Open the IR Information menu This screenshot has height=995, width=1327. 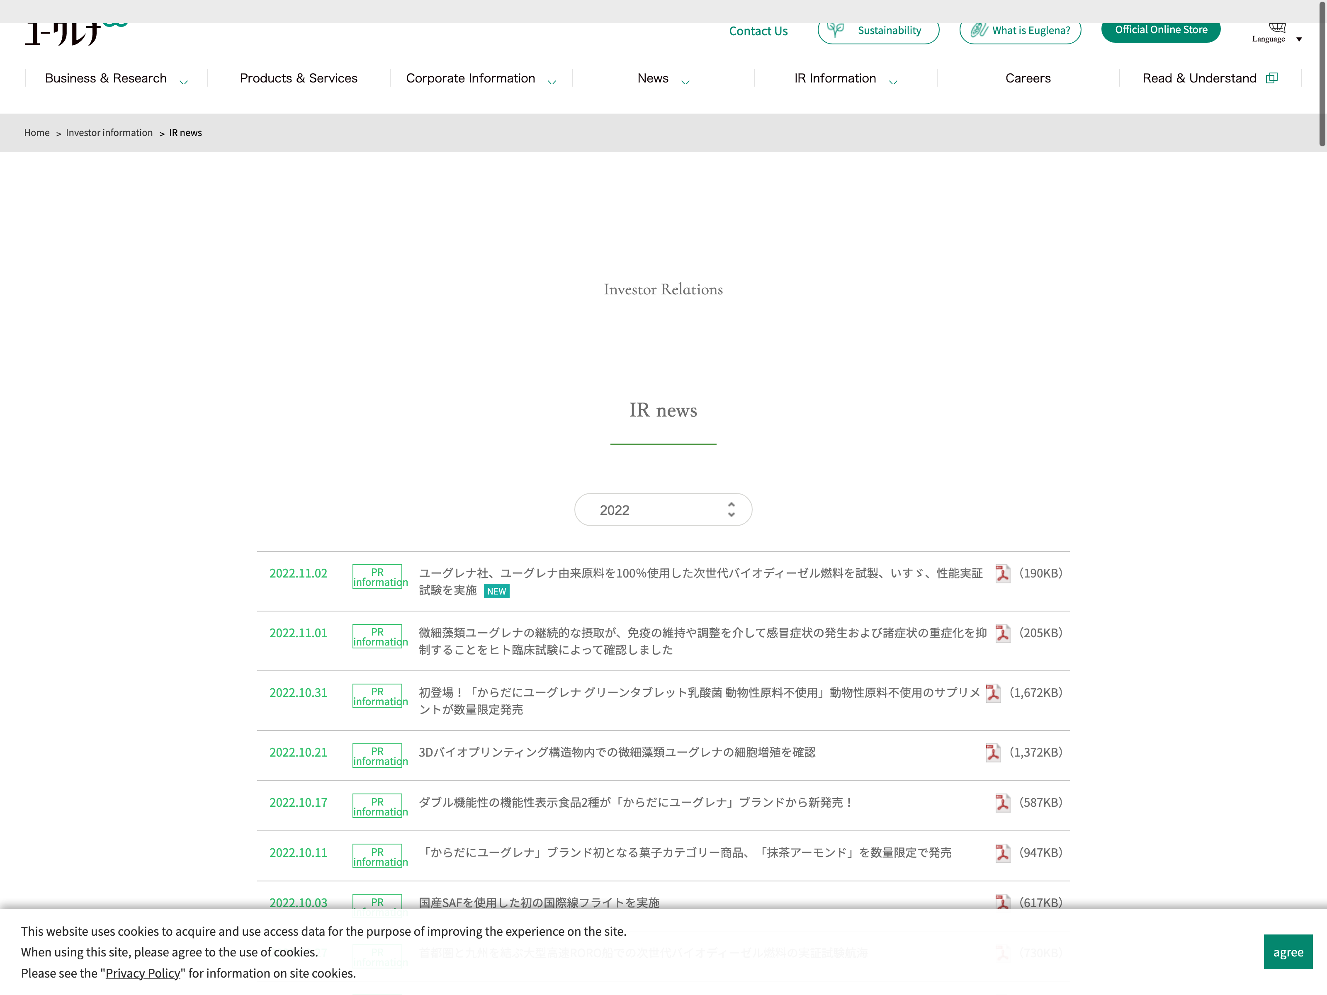(x=845, y=79)
